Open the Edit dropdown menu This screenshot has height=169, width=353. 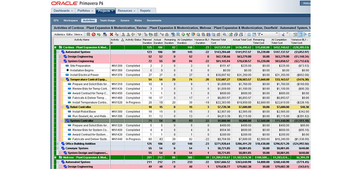pyautogui.click(x=69, y=35)
